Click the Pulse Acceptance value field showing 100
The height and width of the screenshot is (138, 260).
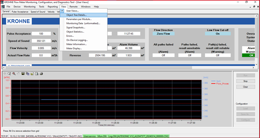41,34
